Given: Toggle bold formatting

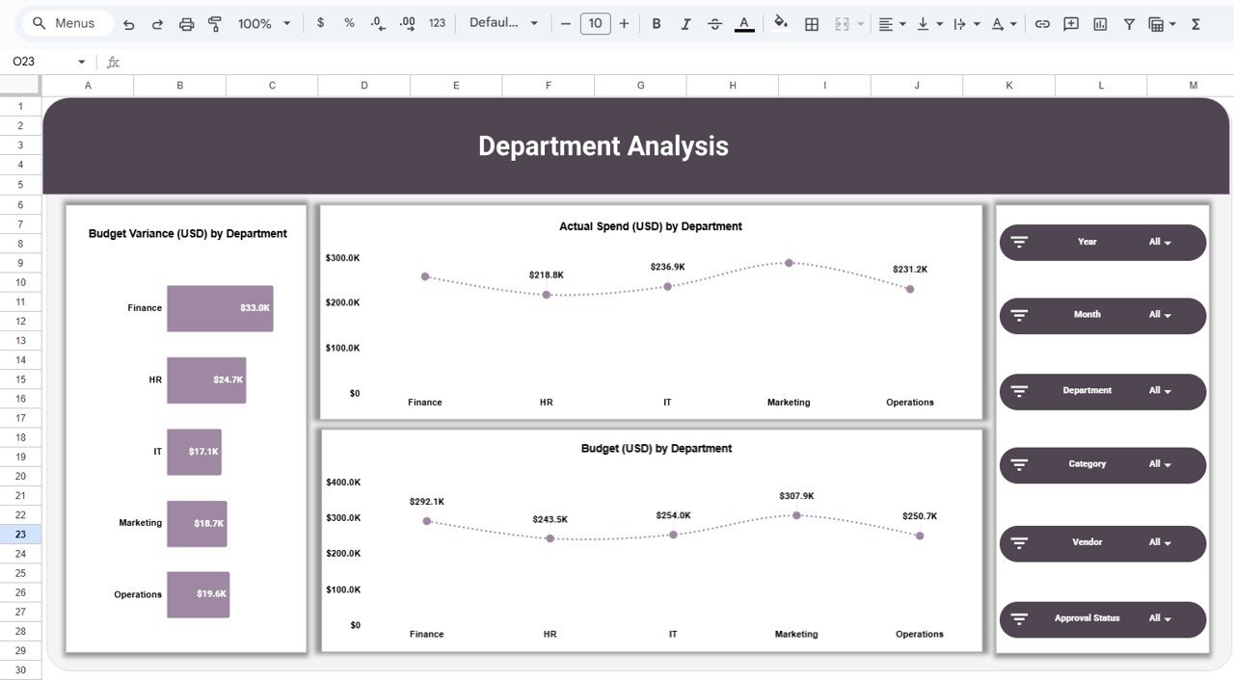Looking at the screenshot, I should 657,23.
